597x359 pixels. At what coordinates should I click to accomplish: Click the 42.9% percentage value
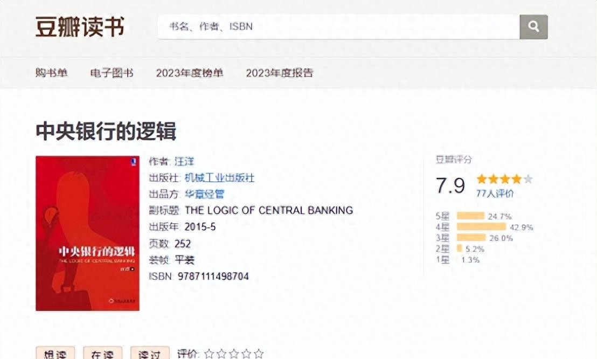[x=521, y=227]
